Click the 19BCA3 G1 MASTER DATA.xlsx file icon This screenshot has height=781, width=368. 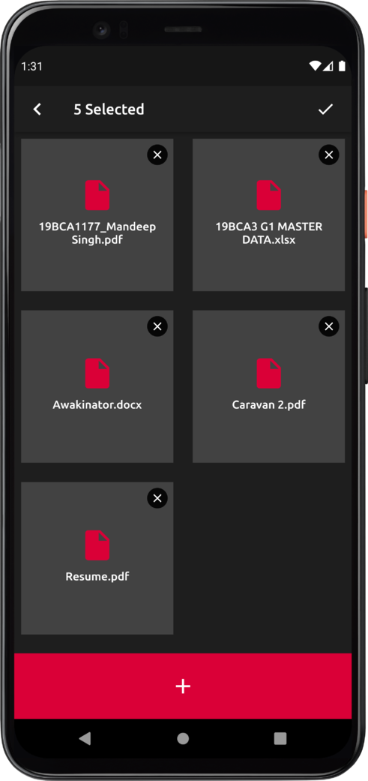[x=268, y=195]
